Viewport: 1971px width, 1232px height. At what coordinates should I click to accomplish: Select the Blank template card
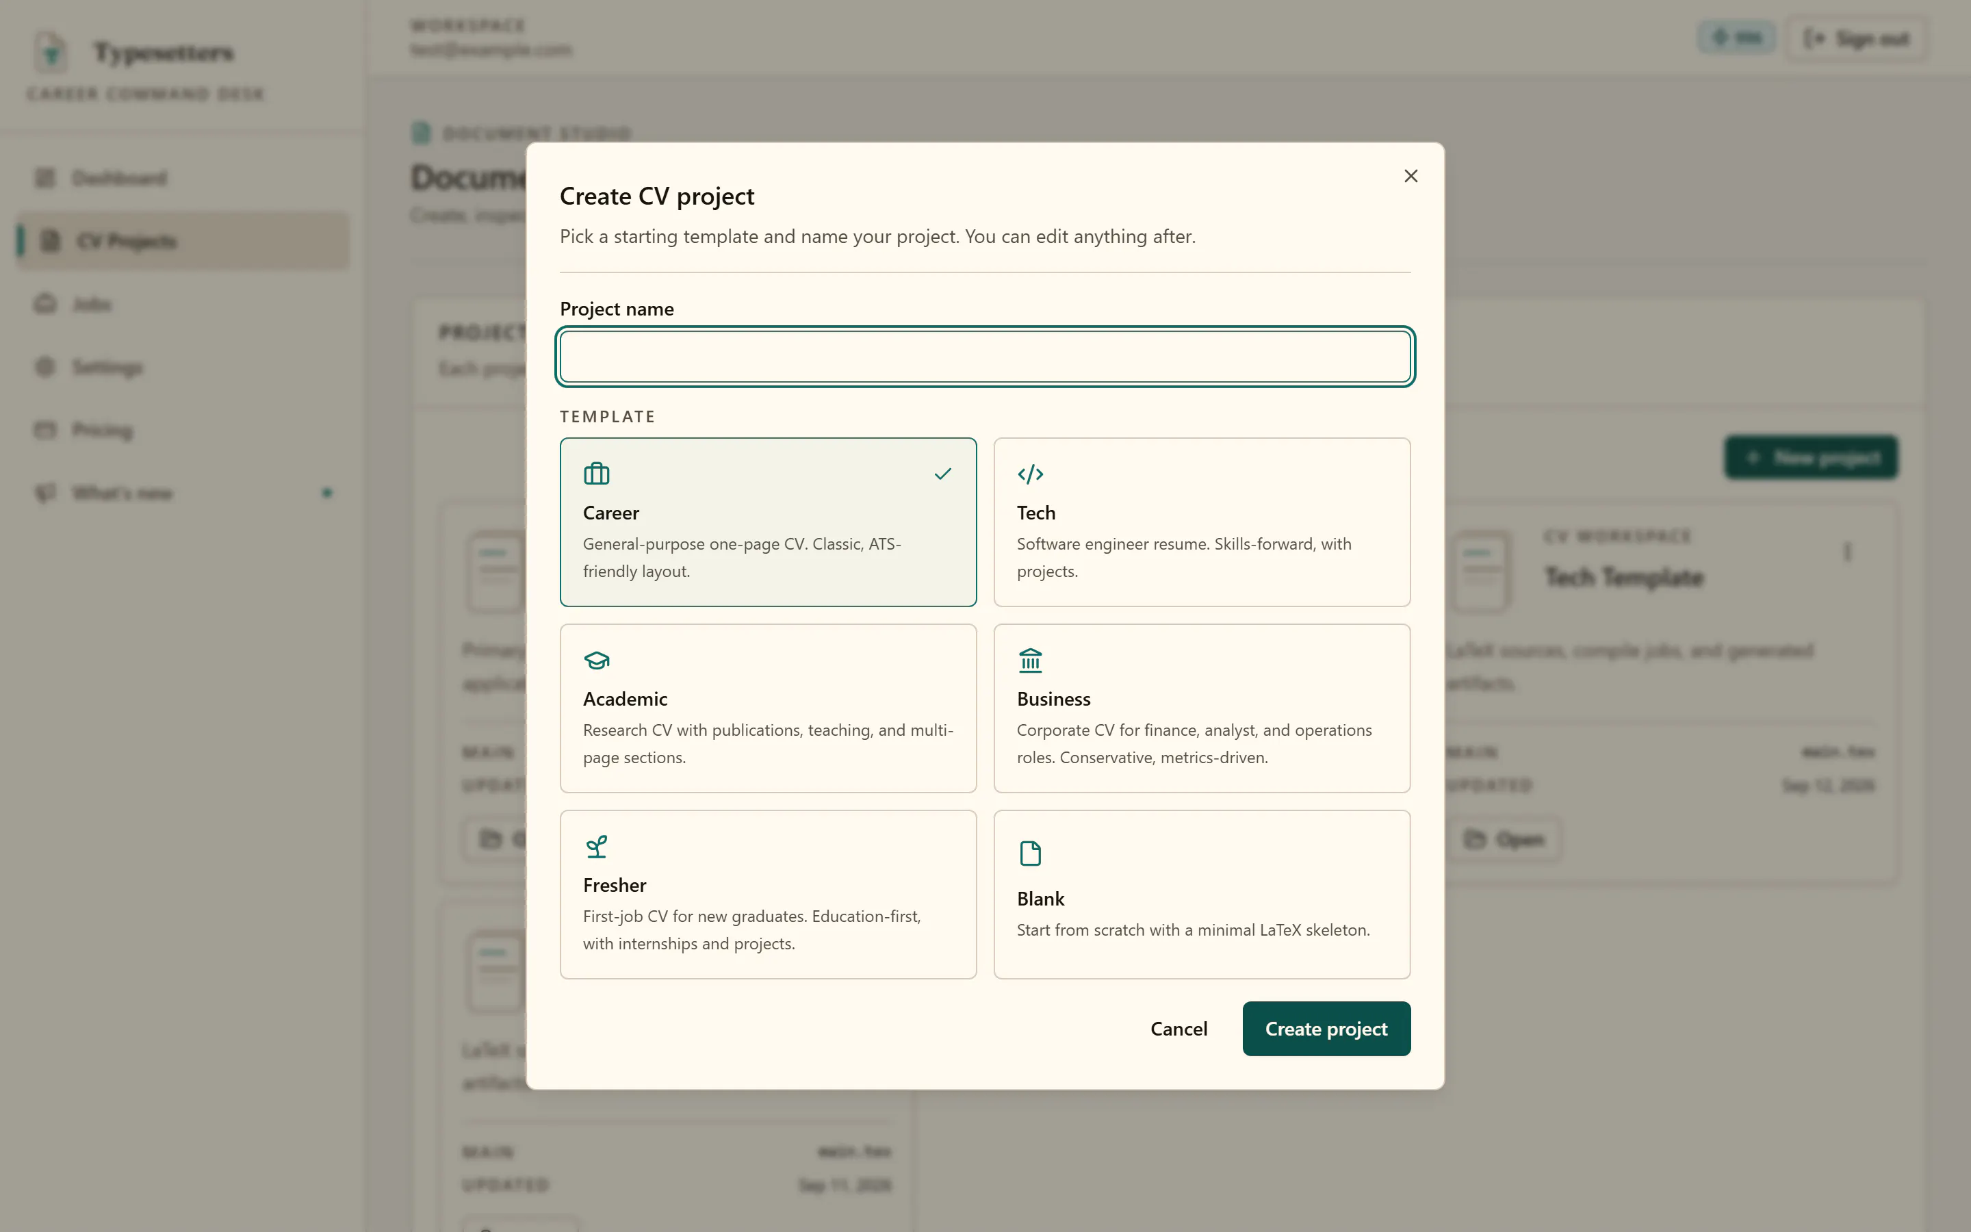tap(1201, 894)
